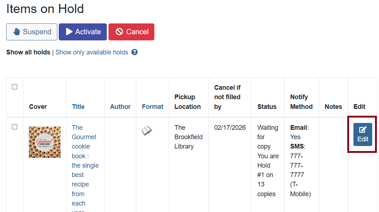
Task: Click the Cancel if not filled by header
Action: [x=227, y=97]
